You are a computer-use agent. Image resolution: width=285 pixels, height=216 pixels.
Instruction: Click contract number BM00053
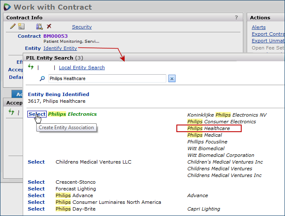55,36
